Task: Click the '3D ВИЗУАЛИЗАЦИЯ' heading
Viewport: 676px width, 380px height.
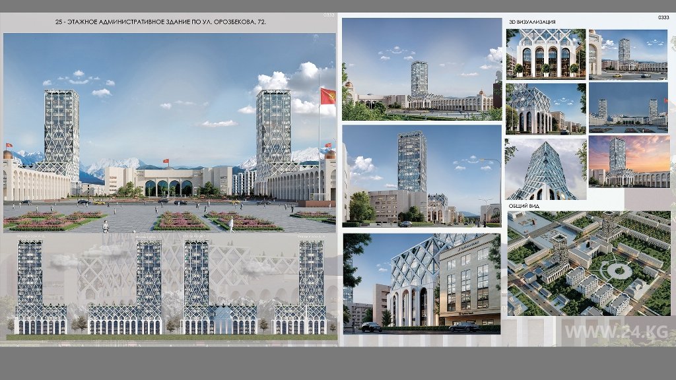Action: click(533, 22)
